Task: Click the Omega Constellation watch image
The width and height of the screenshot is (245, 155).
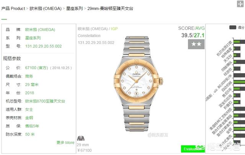Action: click(x=138, y=84)
